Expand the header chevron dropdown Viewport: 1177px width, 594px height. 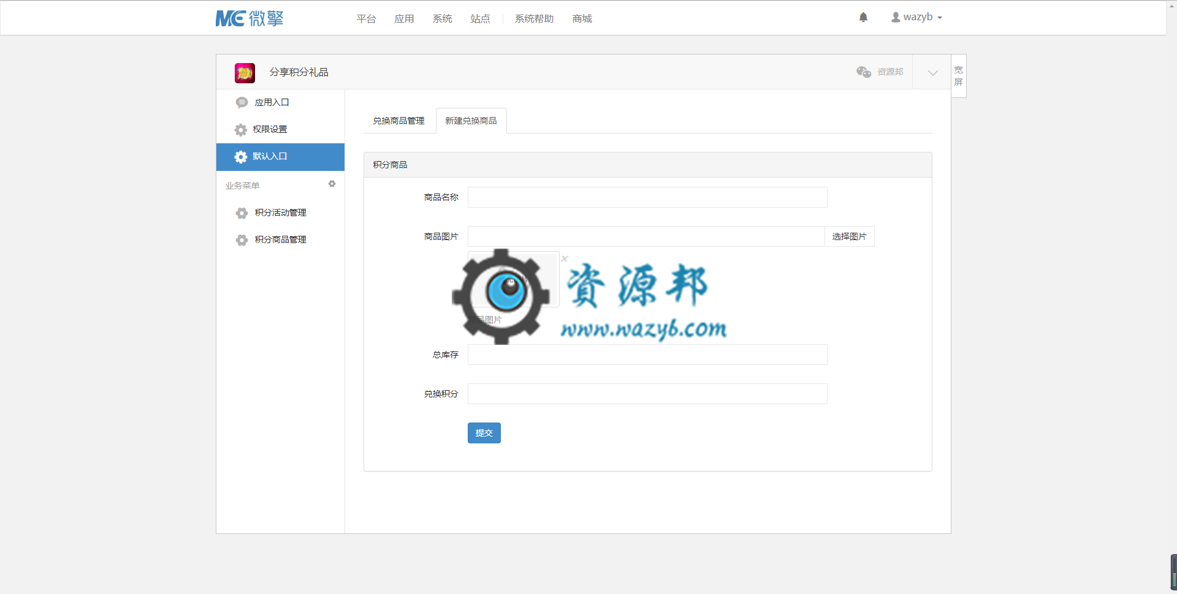932,72
